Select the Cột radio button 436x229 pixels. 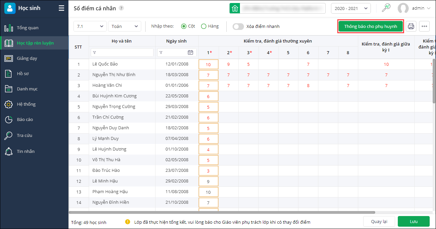click(x=184, y=26)
